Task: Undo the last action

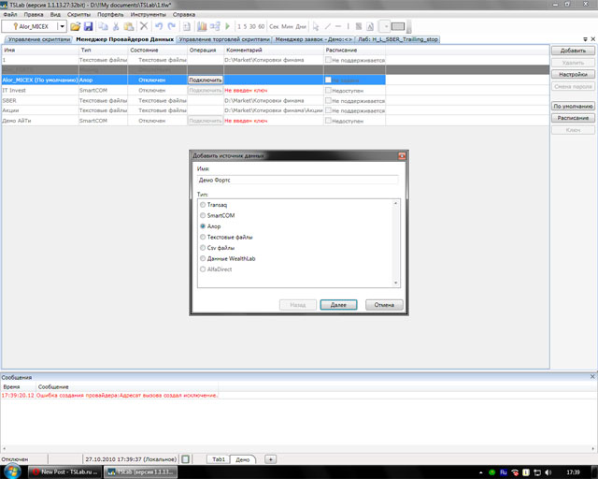Action: [x=159, y=26]
